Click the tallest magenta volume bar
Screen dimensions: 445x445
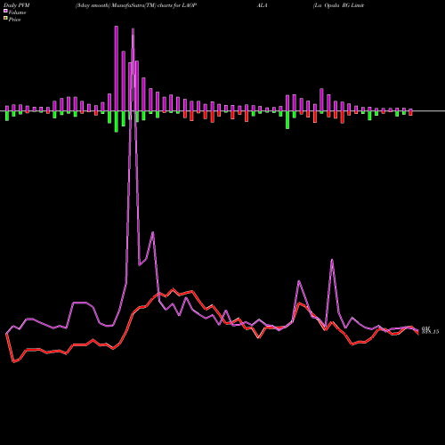point(117,69)
